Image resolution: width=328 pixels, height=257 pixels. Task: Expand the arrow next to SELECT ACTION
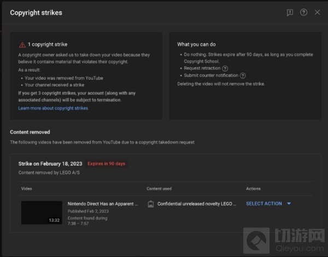pos(289,204)
